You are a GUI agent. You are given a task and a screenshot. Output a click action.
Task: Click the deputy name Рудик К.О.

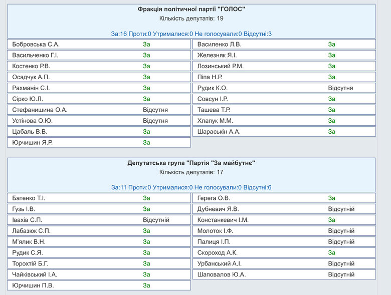[x=212, y=88]
